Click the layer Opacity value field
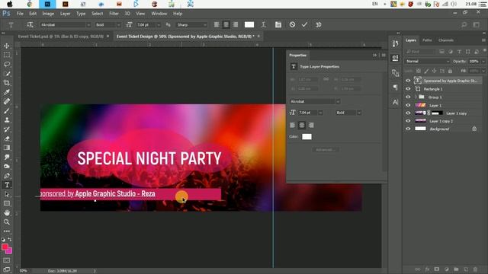The image size is (488, 274). coord(474,62)
